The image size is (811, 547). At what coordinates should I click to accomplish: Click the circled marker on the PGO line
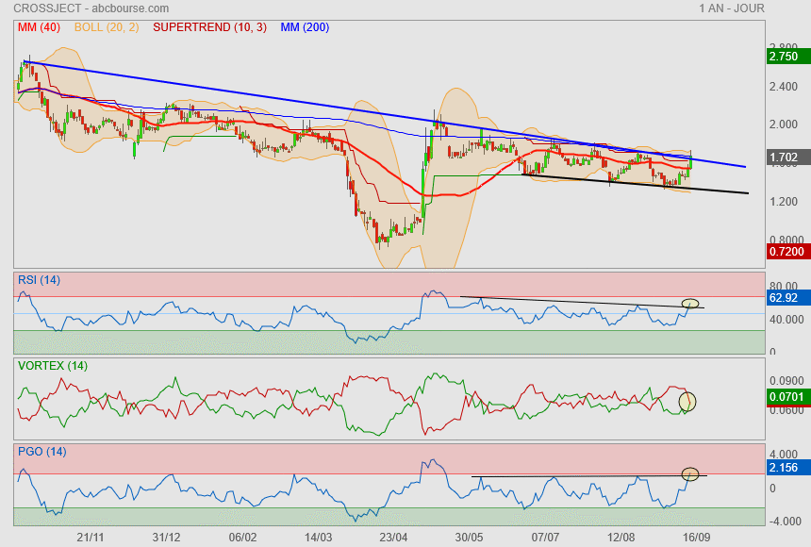[690, 473]
